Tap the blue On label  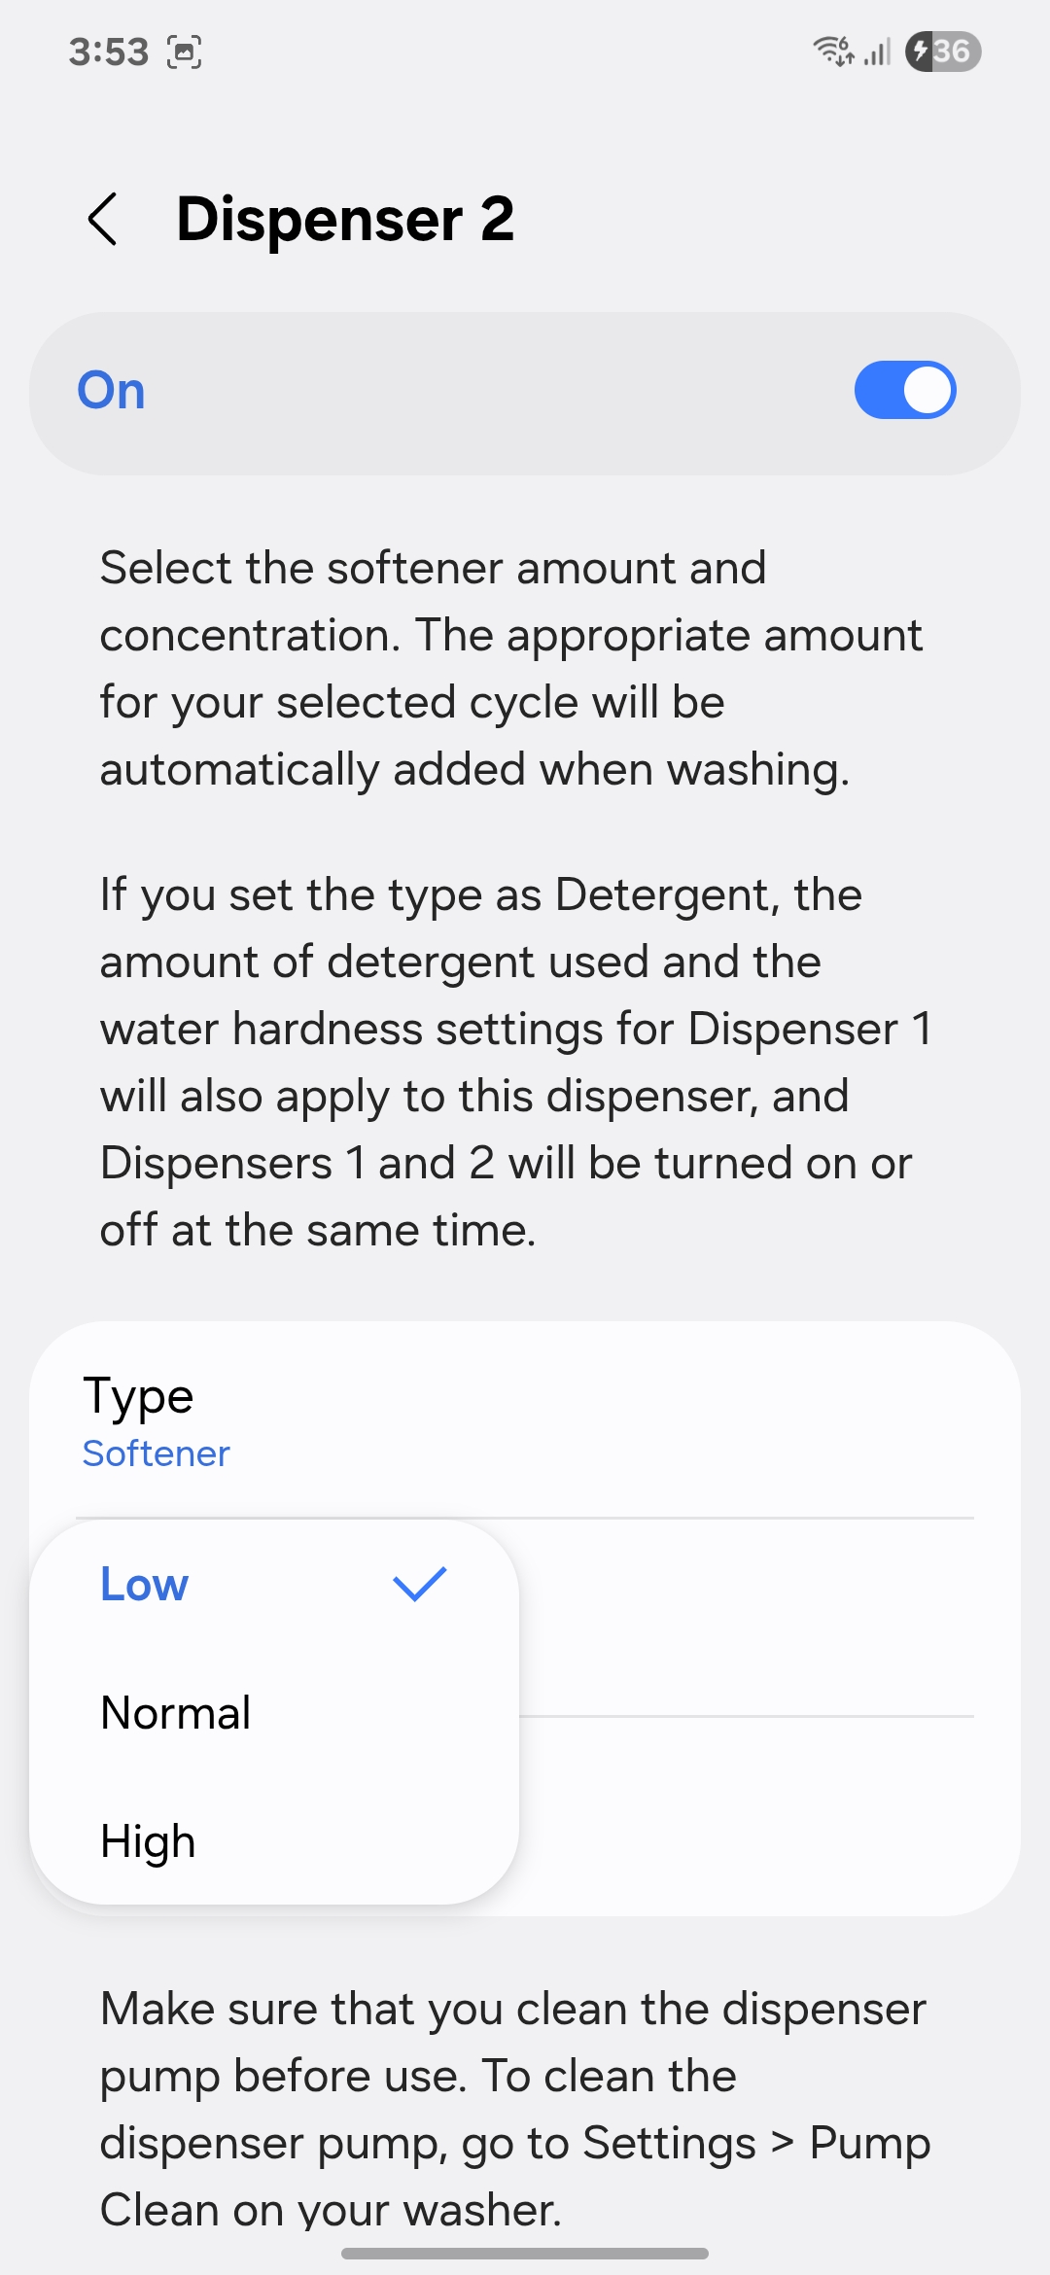point(112,391)
